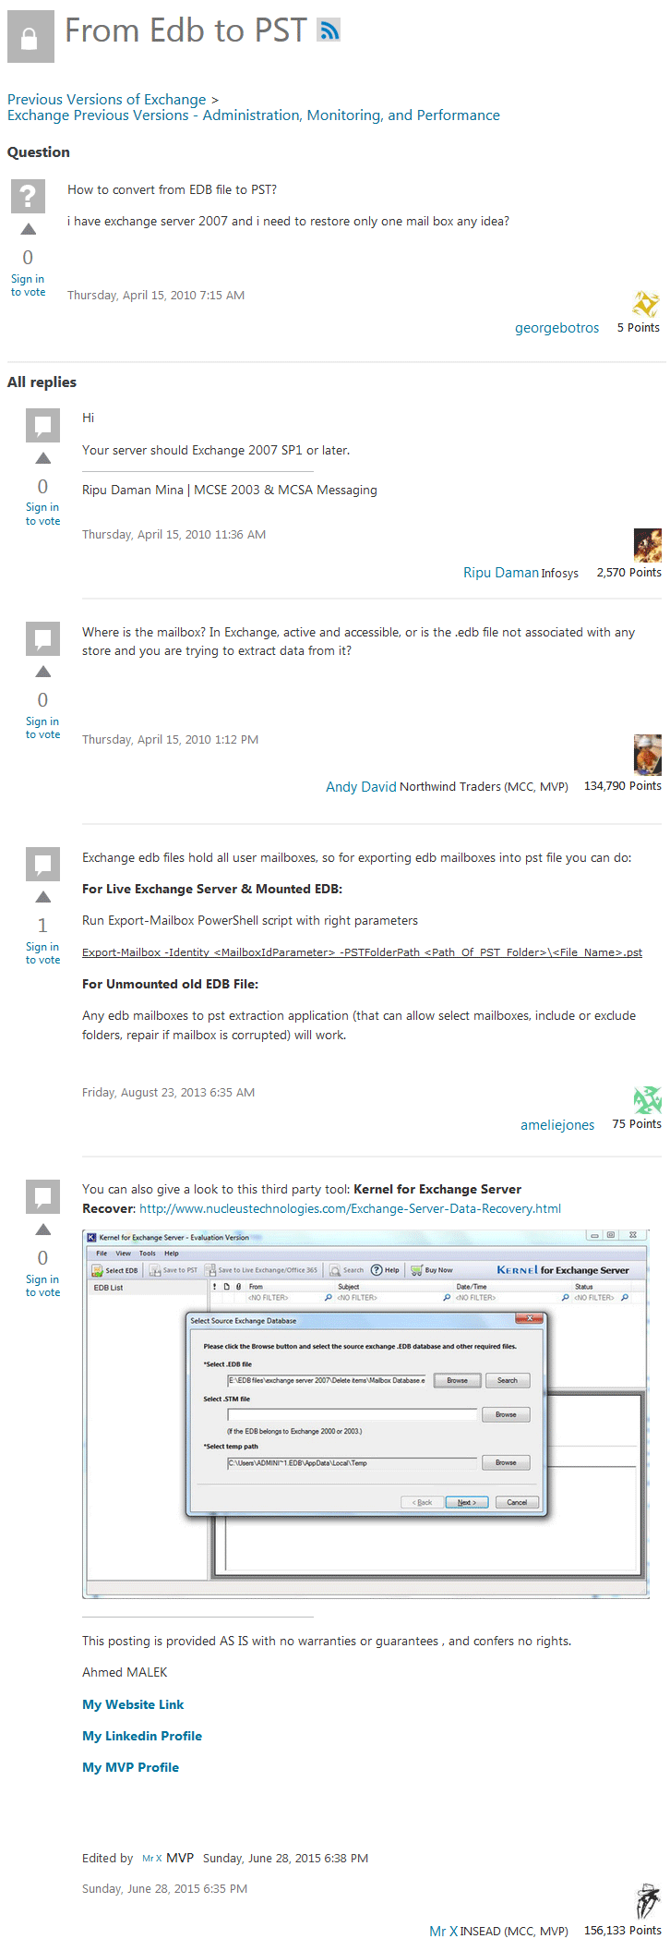Open Andy David profile link
Image resolution: width=670 pixels, height=1951 pixels.
click(x=361, y=787)
